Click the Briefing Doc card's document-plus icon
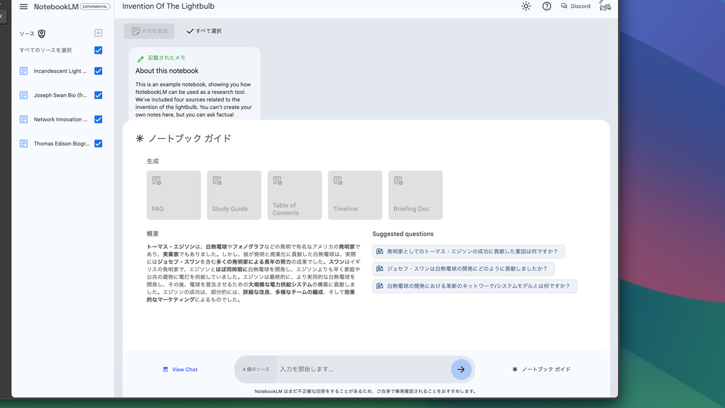Viewport: 725px width, 408px height. tap(398, 181)
